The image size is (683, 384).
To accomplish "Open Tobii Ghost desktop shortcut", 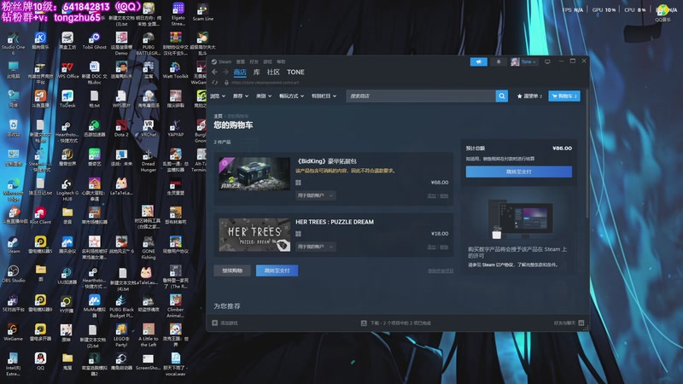I will click(x=95, y=41).
